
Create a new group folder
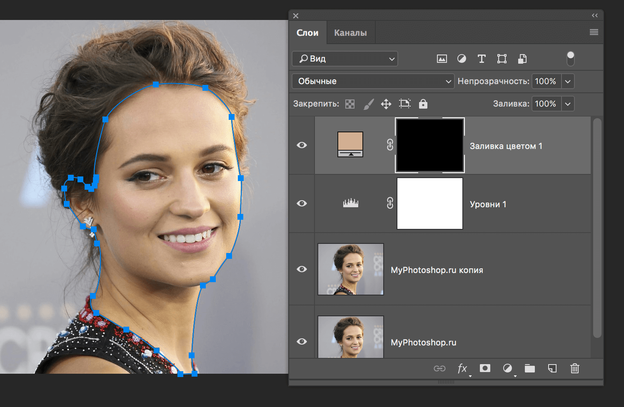coord(529,368)
